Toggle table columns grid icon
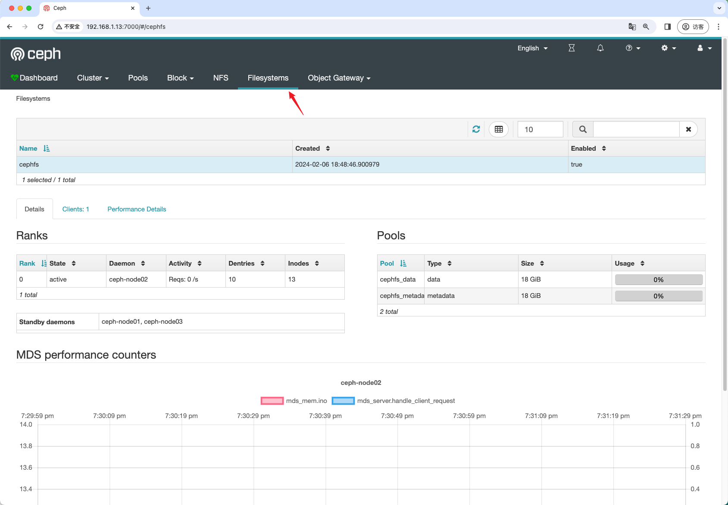The width and height of the screenshot is (728, 505). click(x=499, y=129)
